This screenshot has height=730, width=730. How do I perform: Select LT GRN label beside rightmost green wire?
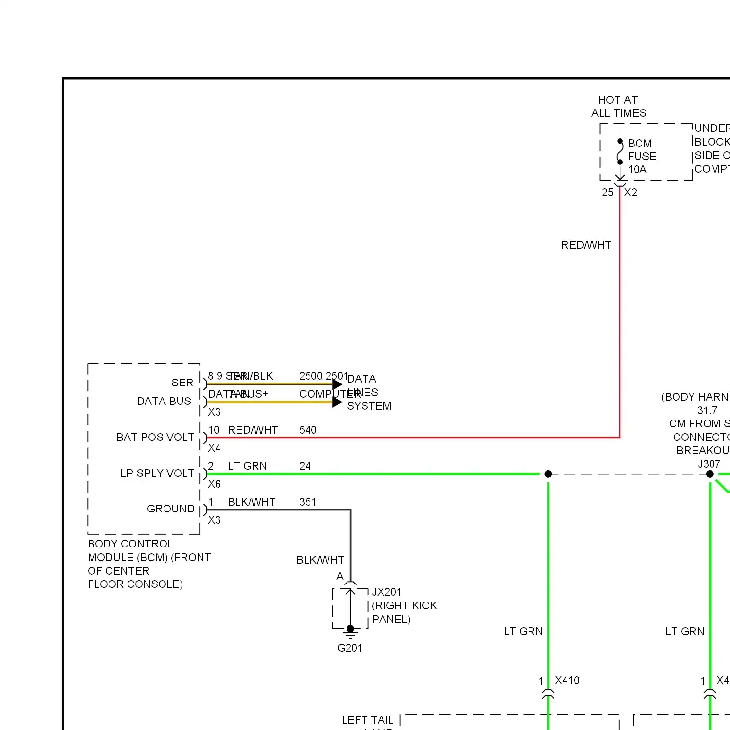685,631
